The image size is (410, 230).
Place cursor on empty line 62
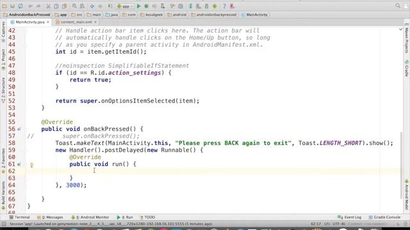(x=213, y=171)
